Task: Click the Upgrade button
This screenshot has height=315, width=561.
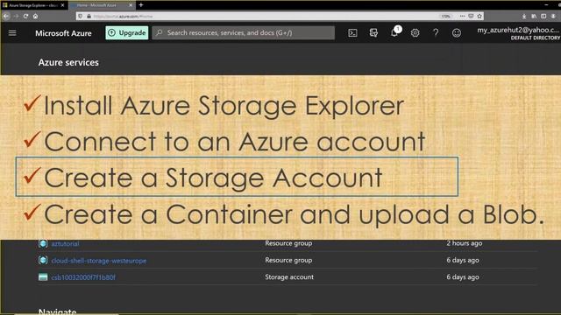Action: tap(127, 33)
